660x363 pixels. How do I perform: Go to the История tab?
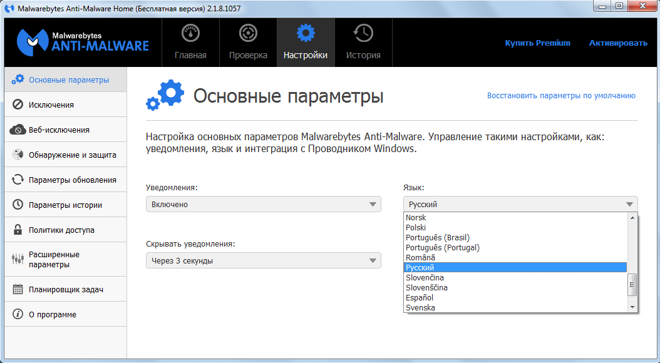pyautogui.click(x=363, y=43)
